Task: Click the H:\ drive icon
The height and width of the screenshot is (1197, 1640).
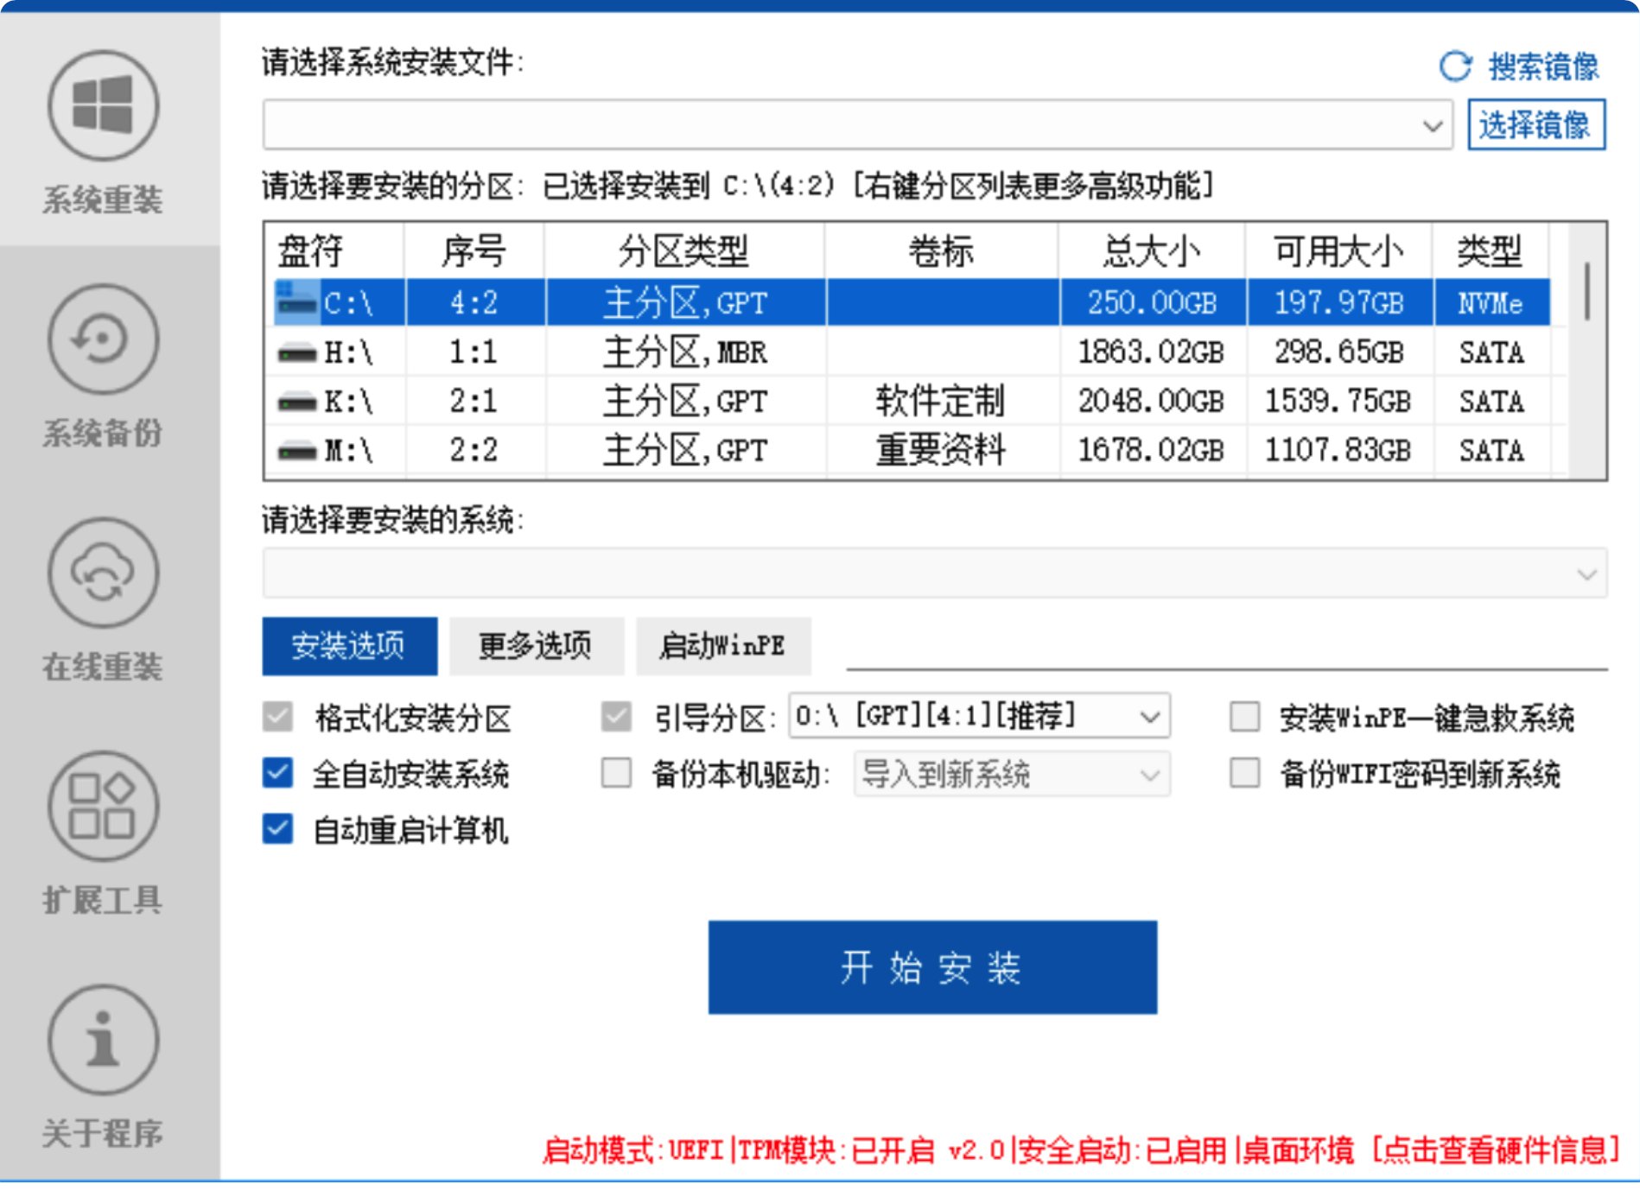Action: click(296, 352)
